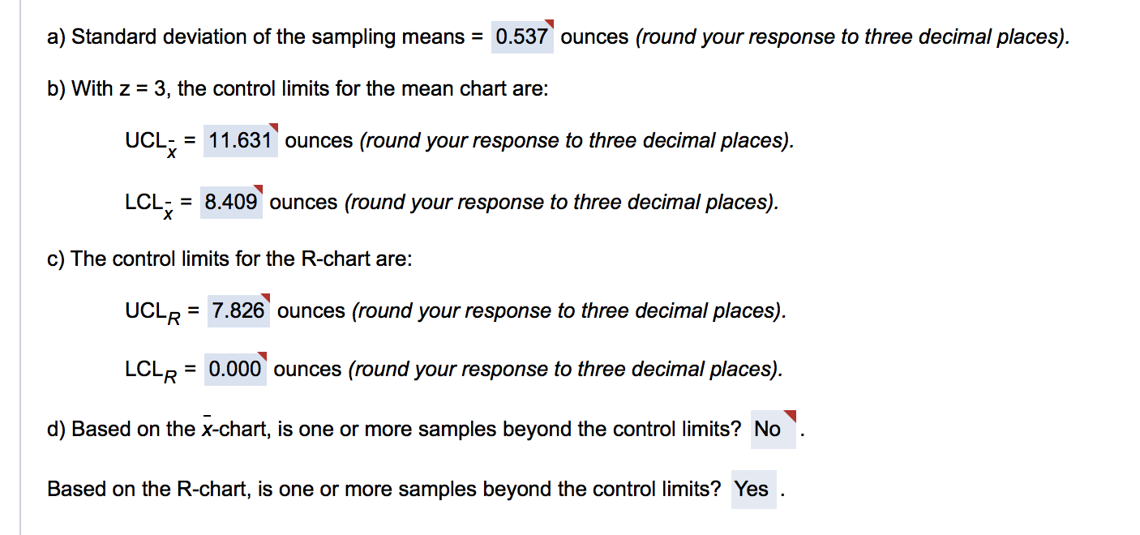Select the UCL mean chart value 11.631

pyautogui.click(x=241, y=140)
